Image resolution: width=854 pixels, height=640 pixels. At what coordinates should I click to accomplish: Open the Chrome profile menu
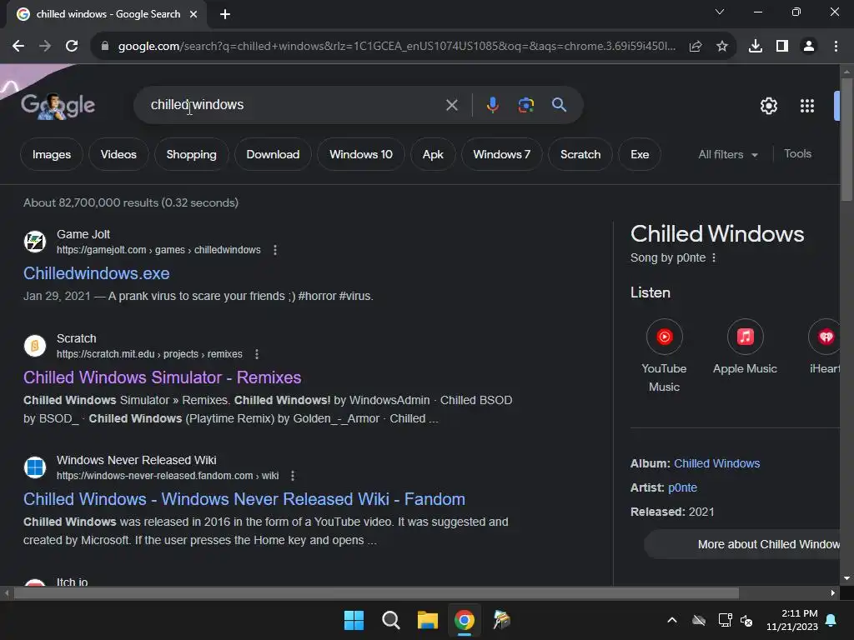click(x=809, y=47)
